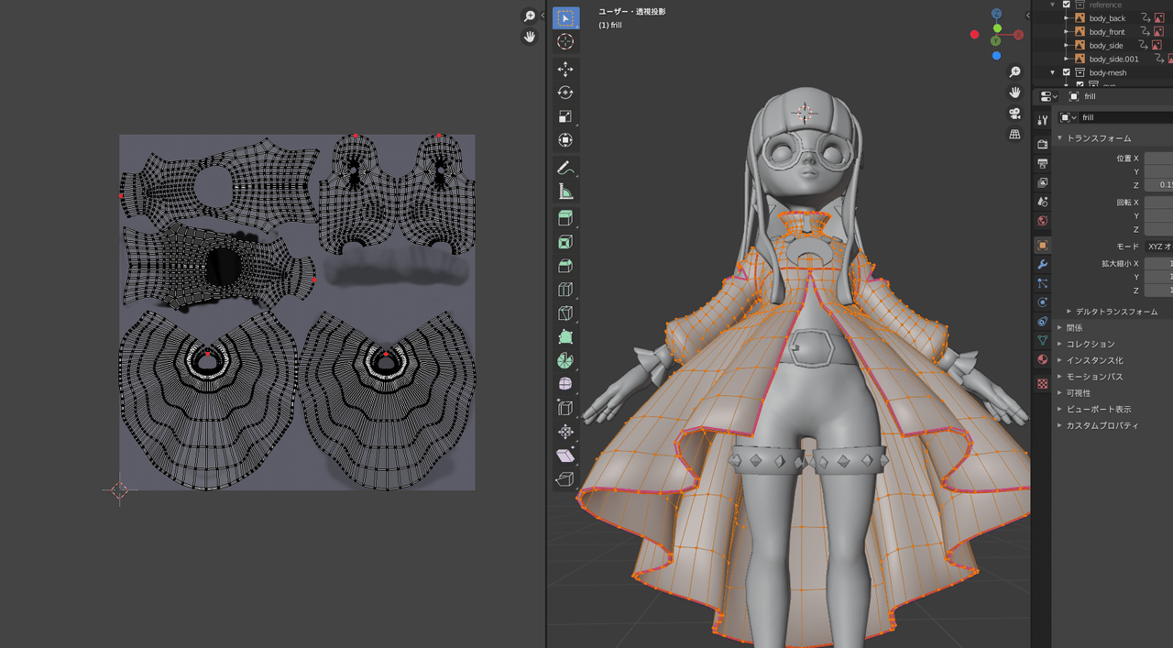Screen dimensions: 1173x648
Task: Select the Select Box tool
Action: (565, 18)
